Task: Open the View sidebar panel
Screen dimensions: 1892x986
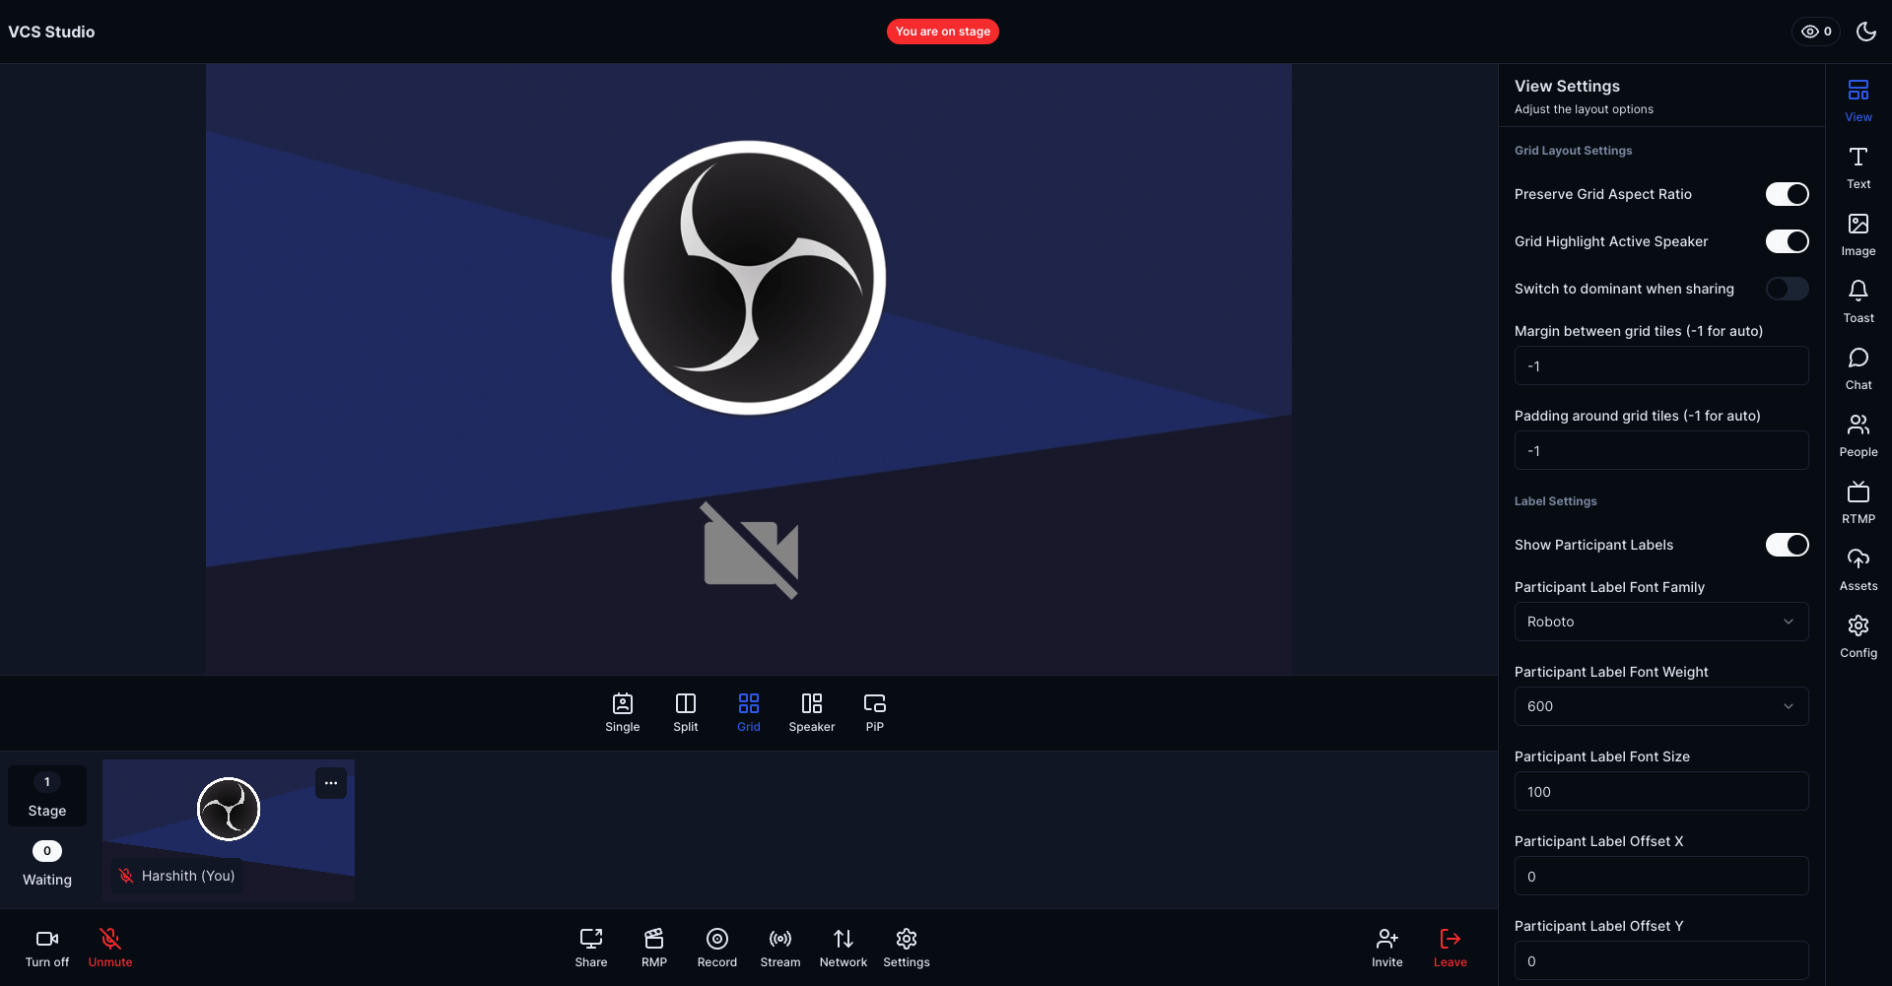Action: pos(1858,100)
